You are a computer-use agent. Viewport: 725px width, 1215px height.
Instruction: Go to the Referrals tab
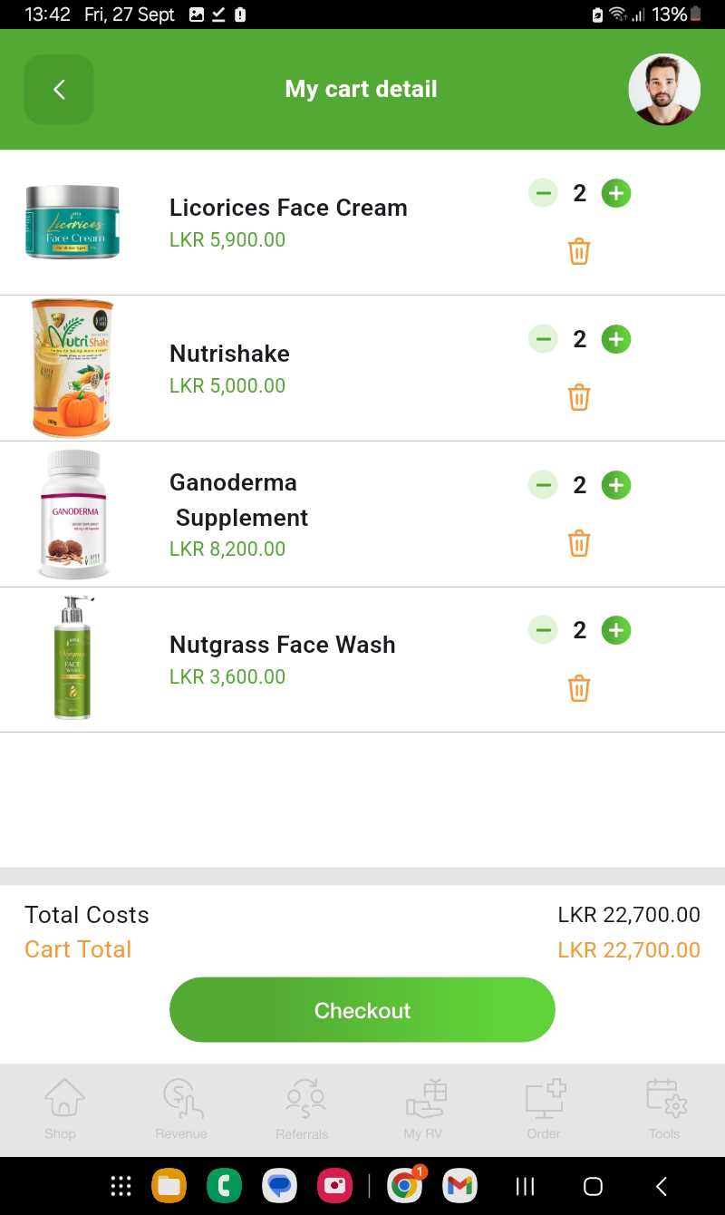pos(303,1108)
